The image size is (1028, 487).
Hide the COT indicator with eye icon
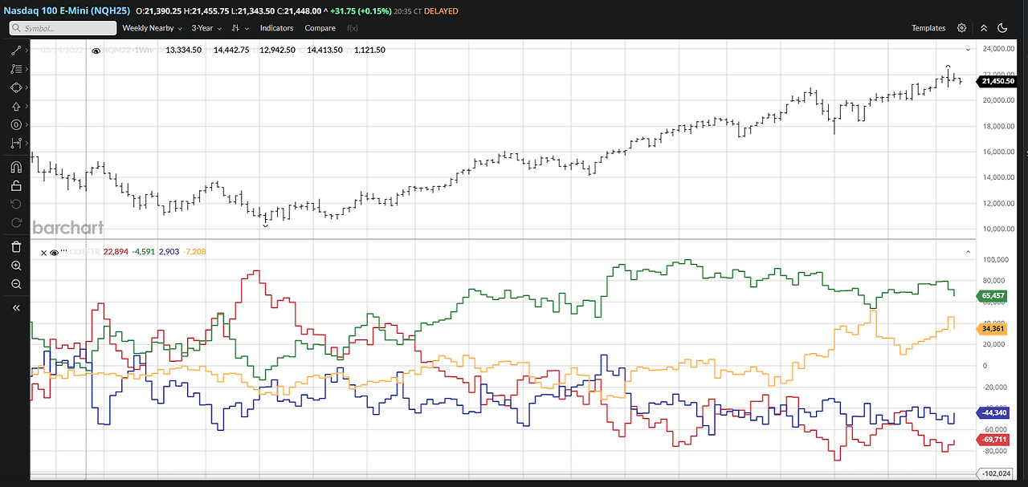pyautogui.click(x=54, y=252)
